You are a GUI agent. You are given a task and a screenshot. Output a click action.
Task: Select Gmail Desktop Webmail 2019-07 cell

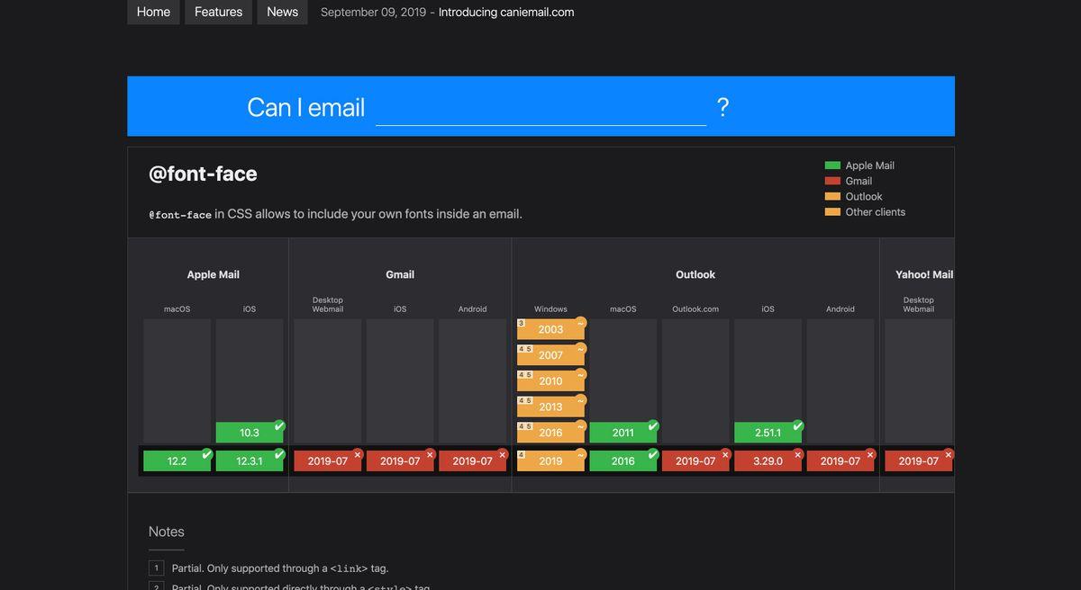[328, 460]
